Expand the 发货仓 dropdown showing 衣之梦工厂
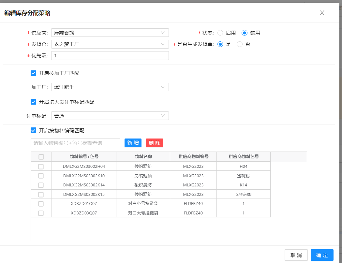The image size is (342, 263). [x=110, y=44]
